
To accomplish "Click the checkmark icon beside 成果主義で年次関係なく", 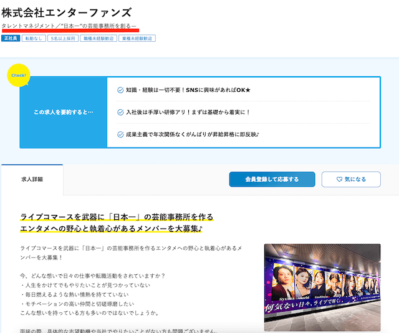I will [120, 134].
